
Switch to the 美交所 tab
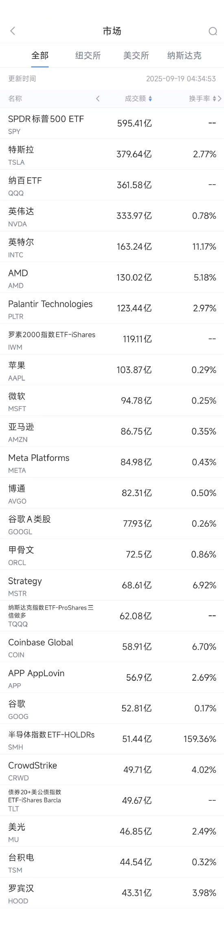[x=136, y=56]
